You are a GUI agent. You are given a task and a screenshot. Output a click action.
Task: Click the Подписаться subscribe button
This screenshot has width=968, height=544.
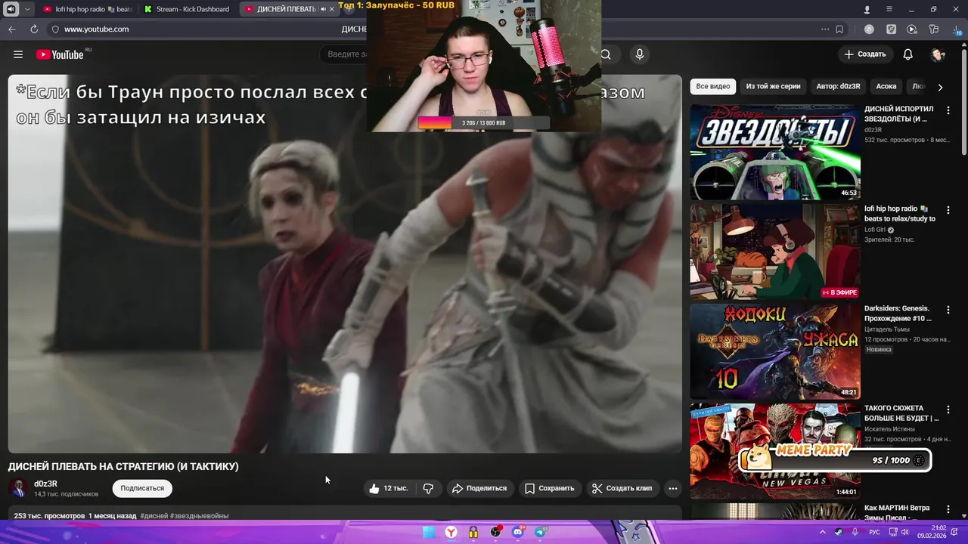click(x=142, y=488)
